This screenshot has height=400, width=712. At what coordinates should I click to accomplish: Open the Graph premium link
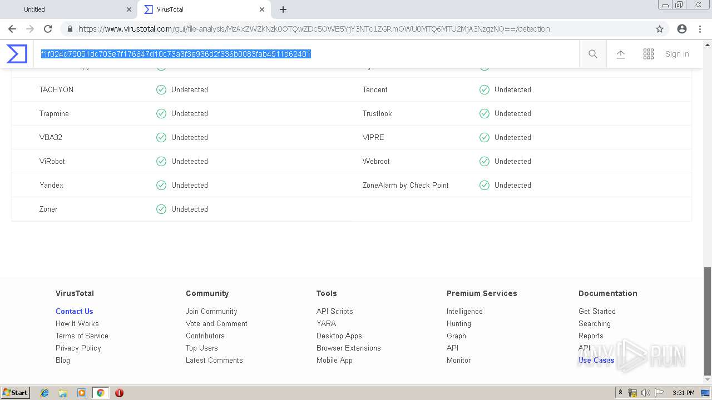(x=456, y=336)
